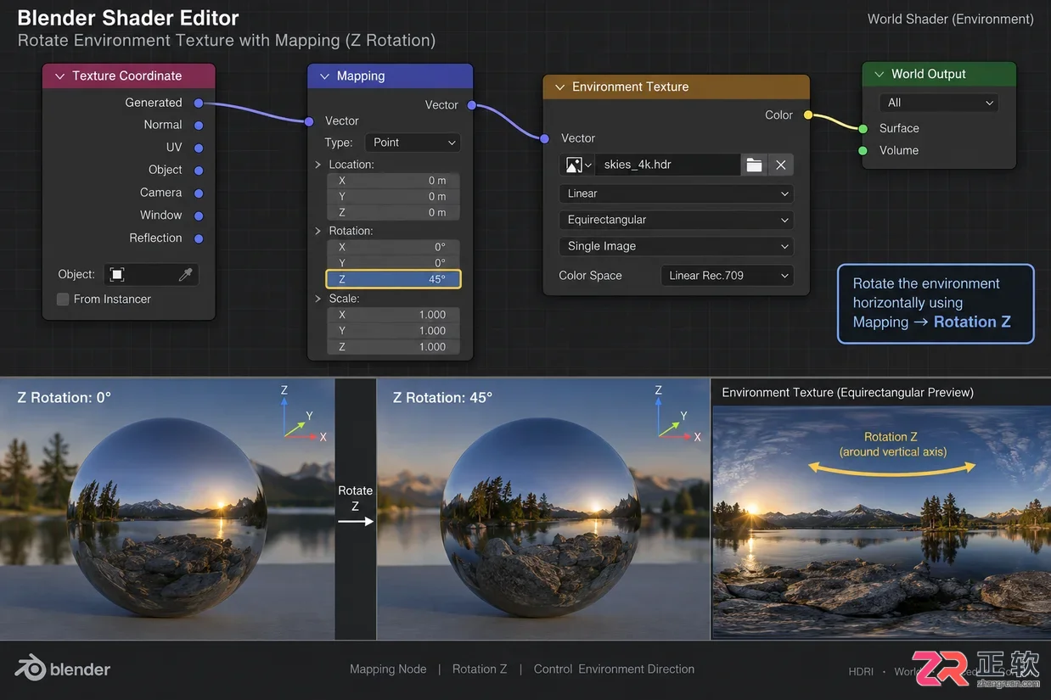Click the Generated output socket
The width and height of the screenshot is (1051, 700).
coord(198,103)
